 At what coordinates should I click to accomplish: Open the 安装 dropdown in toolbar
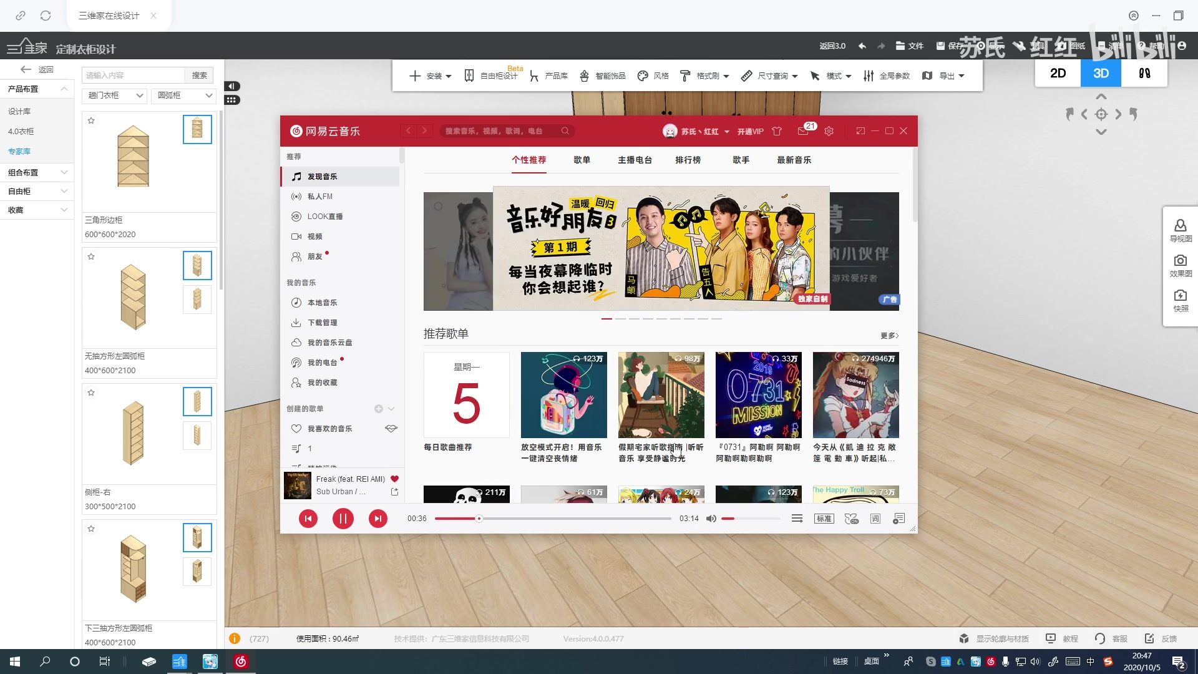pyautogui.click(x=430, y=76)
